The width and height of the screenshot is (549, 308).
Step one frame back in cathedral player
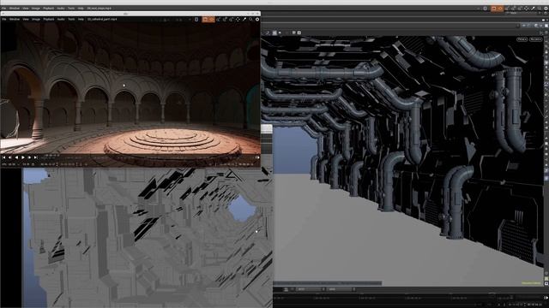[x=9, y=157]
